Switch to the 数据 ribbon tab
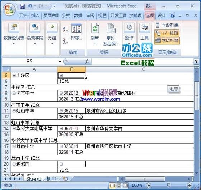The height and width of the screenshot is (190, 201). pyautogui.click(x=78, y=15)
